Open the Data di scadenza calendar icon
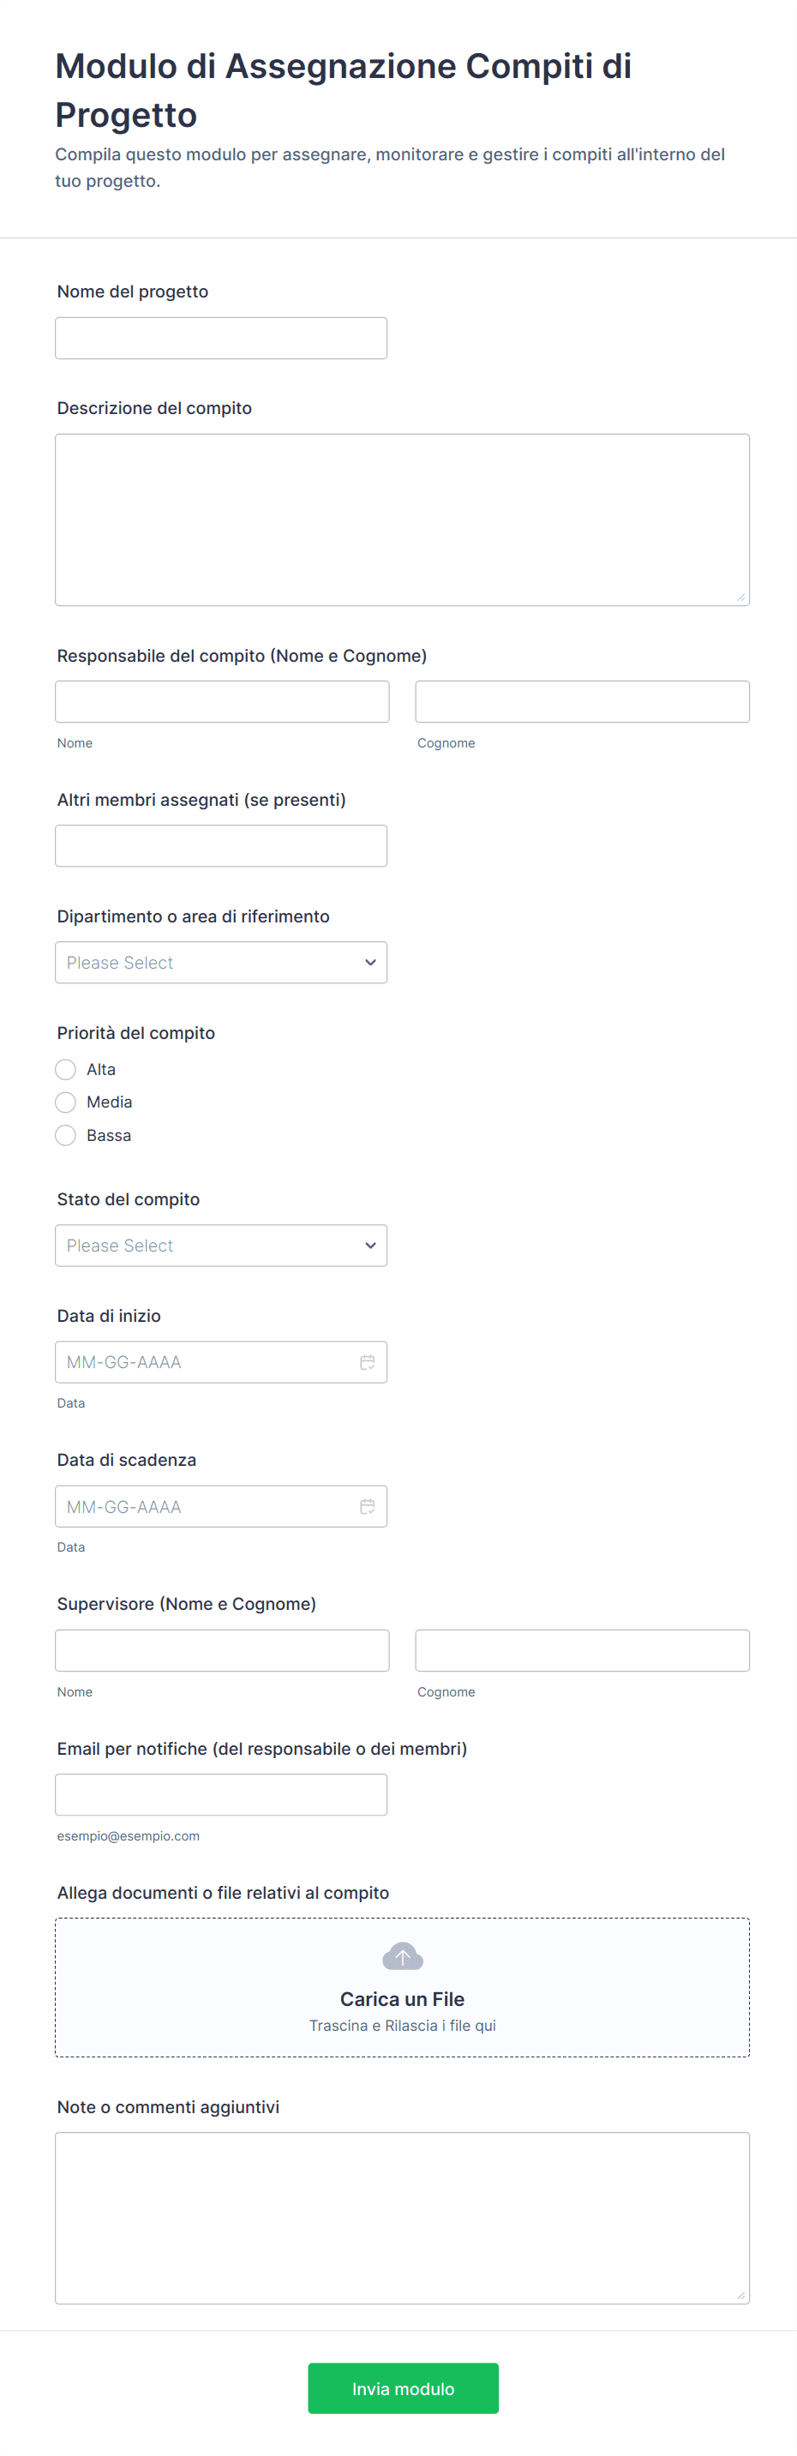This screenshot has width=797, height=2456. tap(367, 1506)
